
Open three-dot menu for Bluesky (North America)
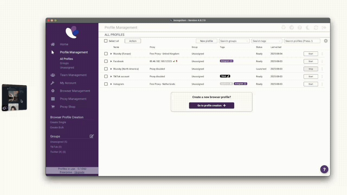(x=322, y=69)
